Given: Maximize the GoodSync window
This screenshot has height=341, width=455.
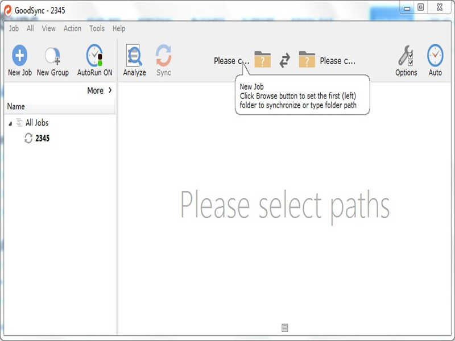Looking at the screenshot, I should pyautogui.click(x=420, y=7).
